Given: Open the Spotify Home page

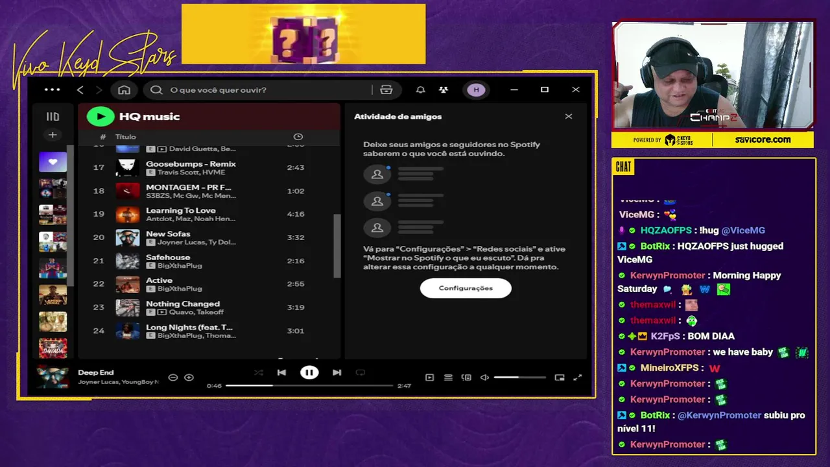Looking at the screenshot, I should coord(124,90).
